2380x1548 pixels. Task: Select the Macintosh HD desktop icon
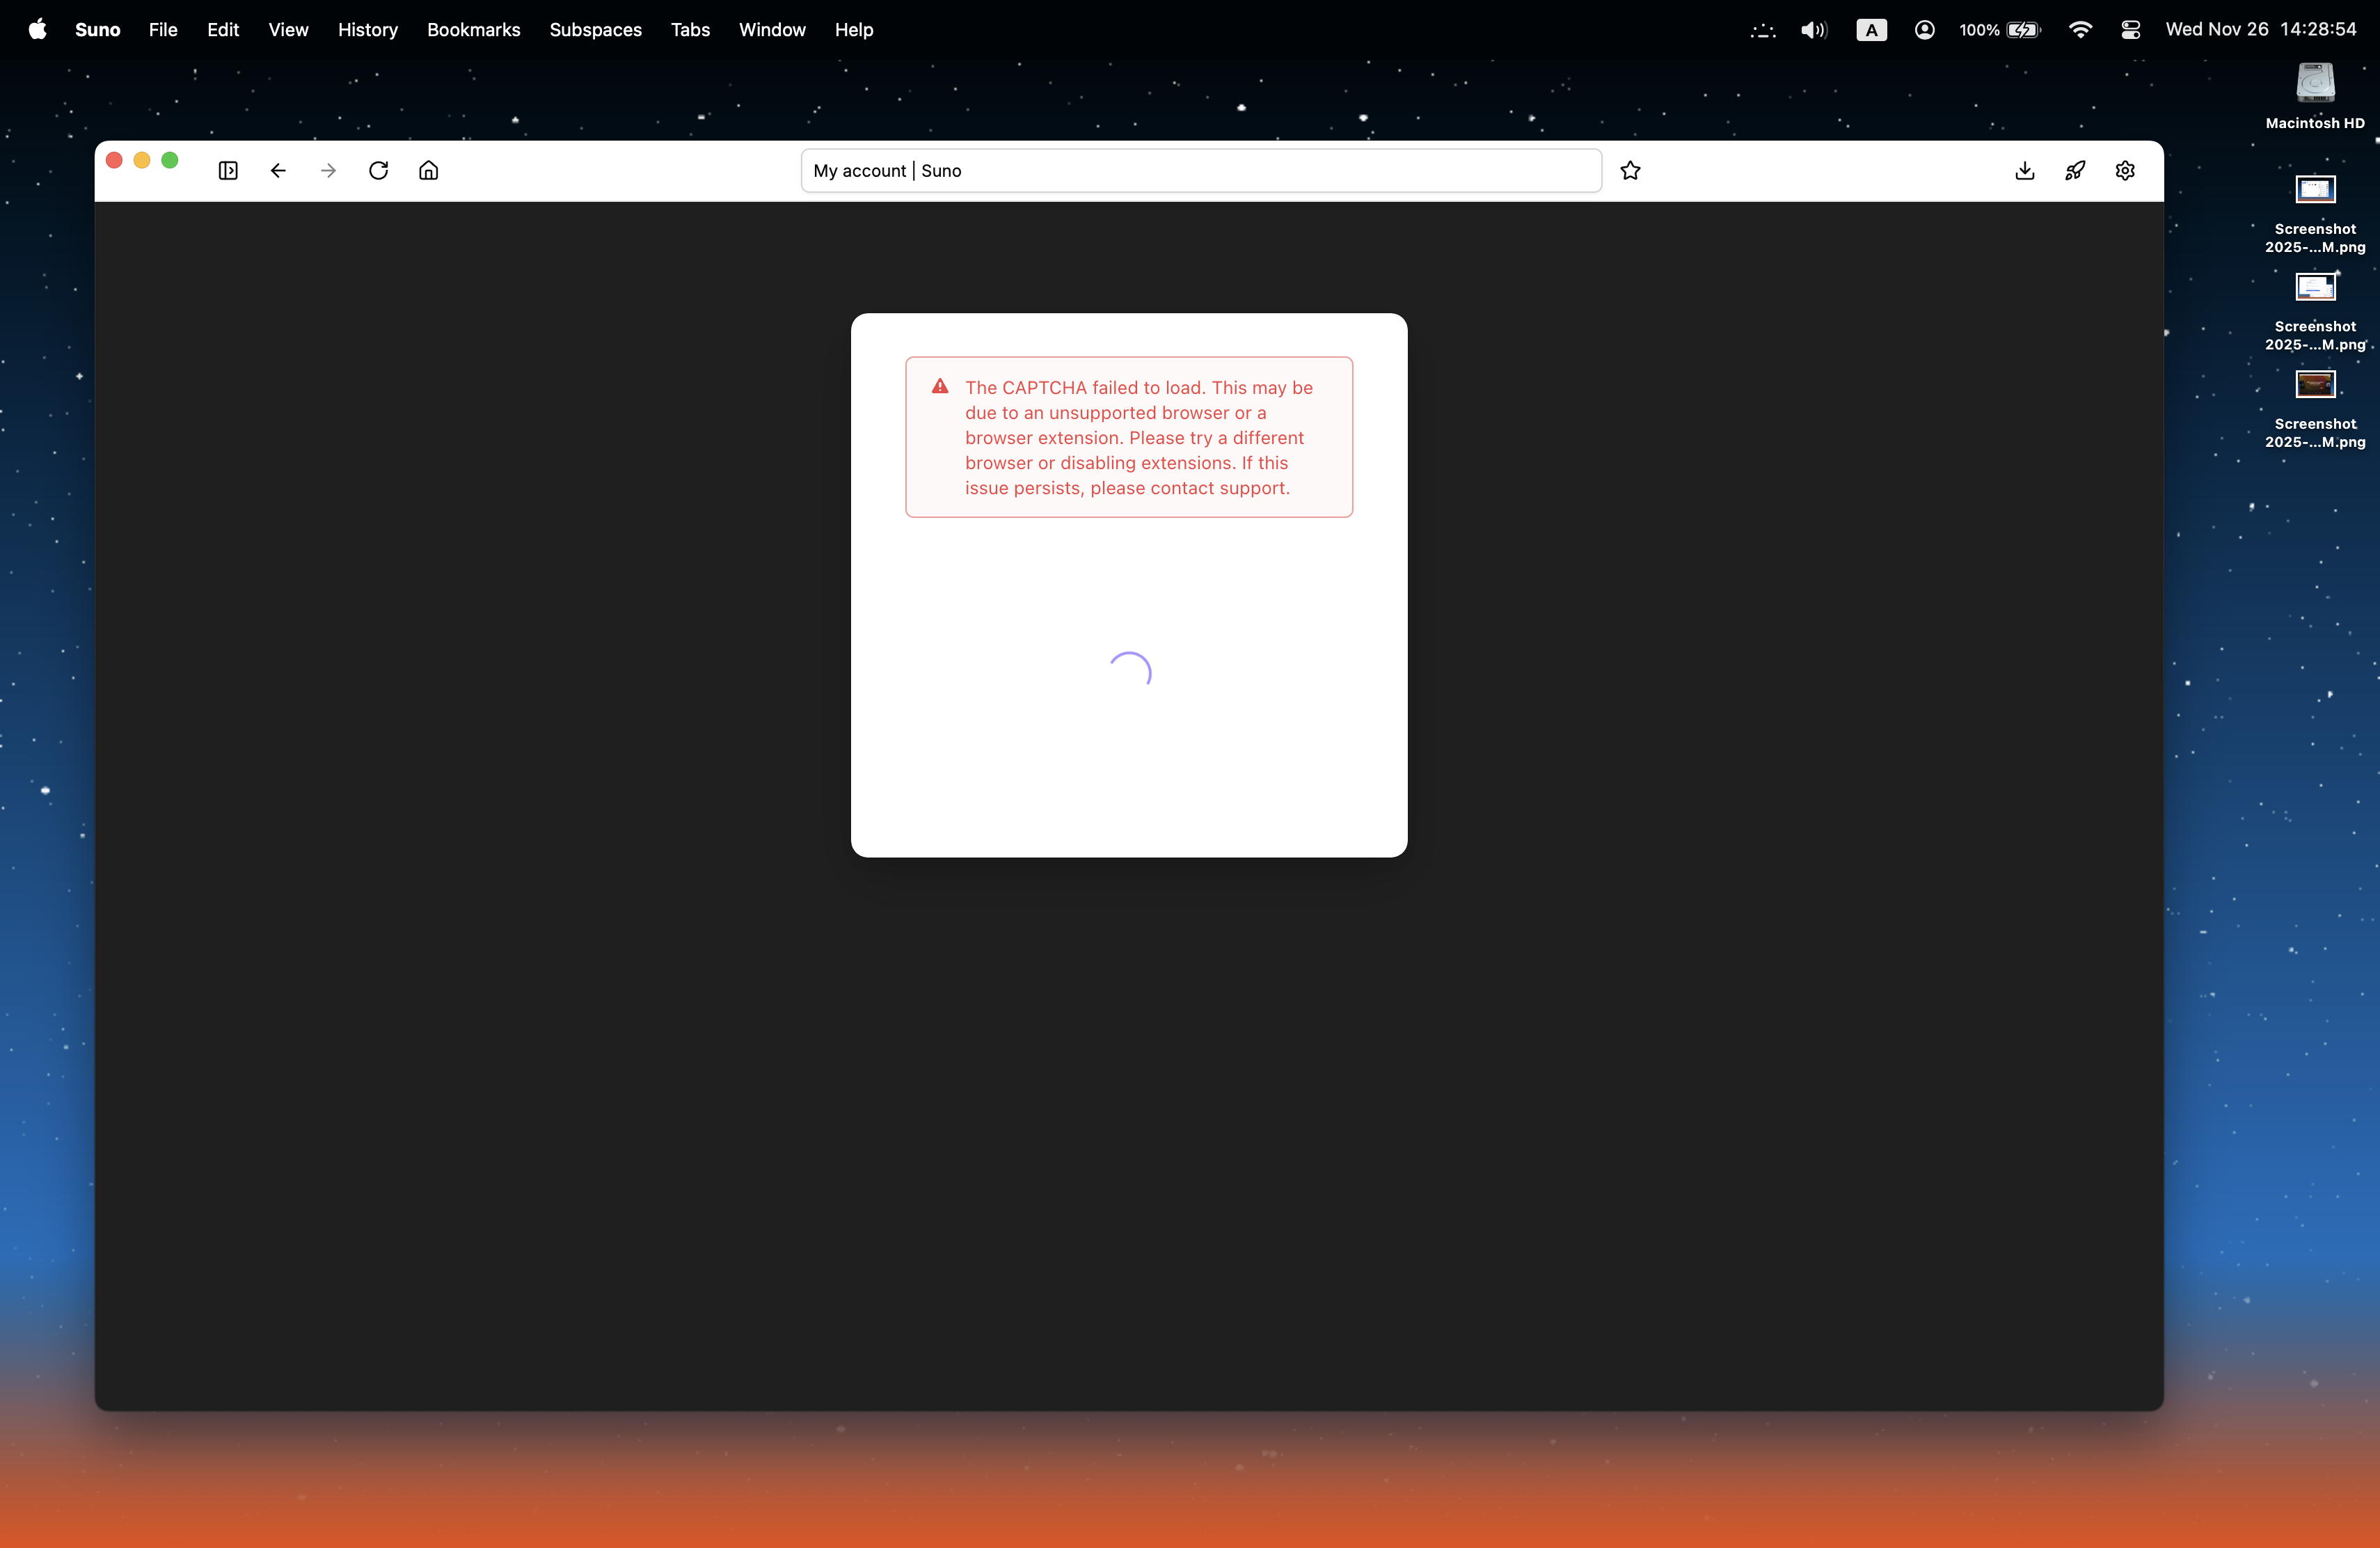click(x=2314, y=85)
